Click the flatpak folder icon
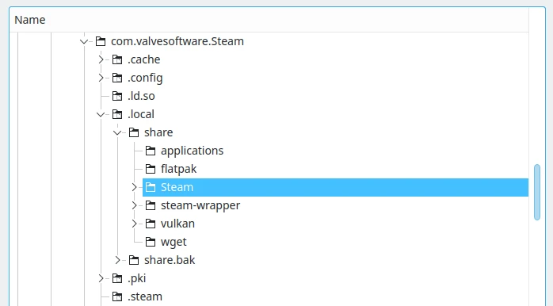 pyautogui.click(x=151, y=169)
